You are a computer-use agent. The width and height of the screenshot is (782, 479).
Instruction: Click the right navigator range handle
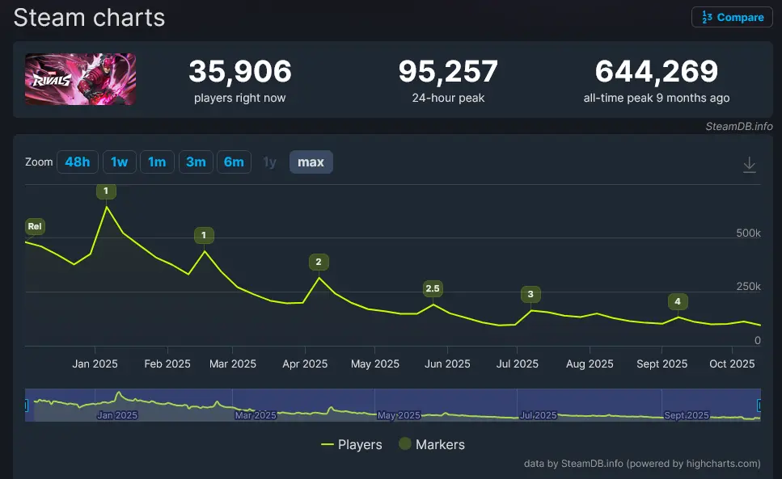tap(759, 405)
